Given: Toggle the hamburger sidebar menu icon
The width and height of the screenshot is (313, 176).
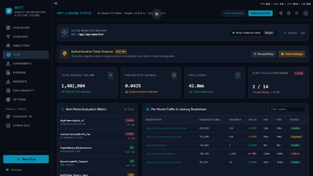Looking at the screenshot, I should click(x=56, y=3).
